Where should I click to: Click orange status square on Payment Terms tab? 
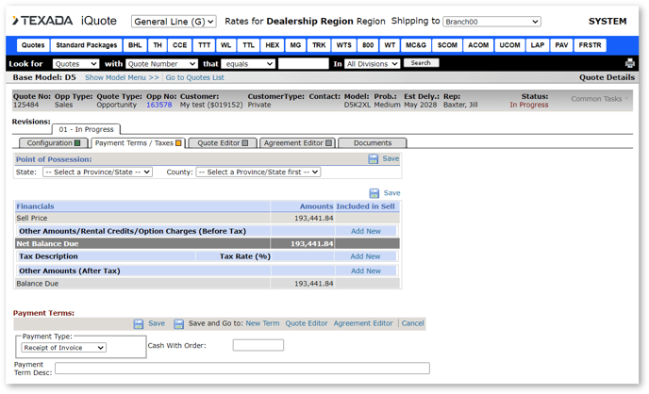(x=178, y=143)
